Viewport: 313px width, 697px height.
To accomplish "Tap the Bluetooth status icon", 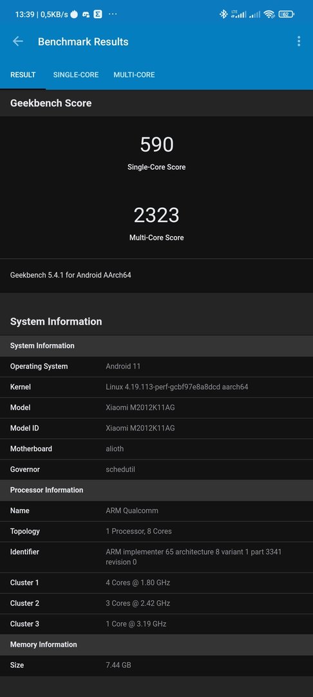I will (x=223, y=14).
